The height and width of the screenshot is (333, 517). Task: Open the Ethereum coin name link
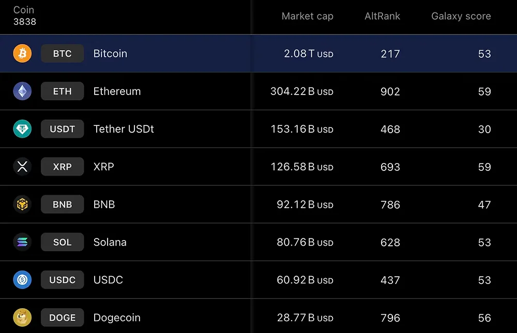[x=117, y=91]
